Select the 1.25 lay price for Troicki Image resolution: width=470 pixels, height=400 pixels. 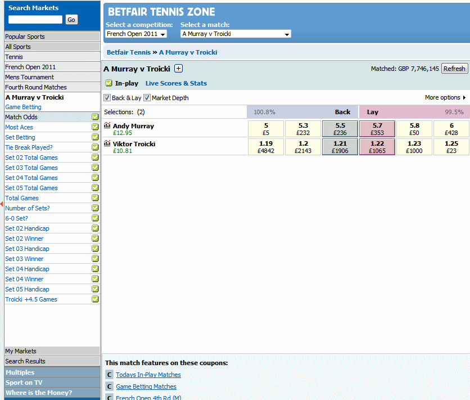click(451, 147)
